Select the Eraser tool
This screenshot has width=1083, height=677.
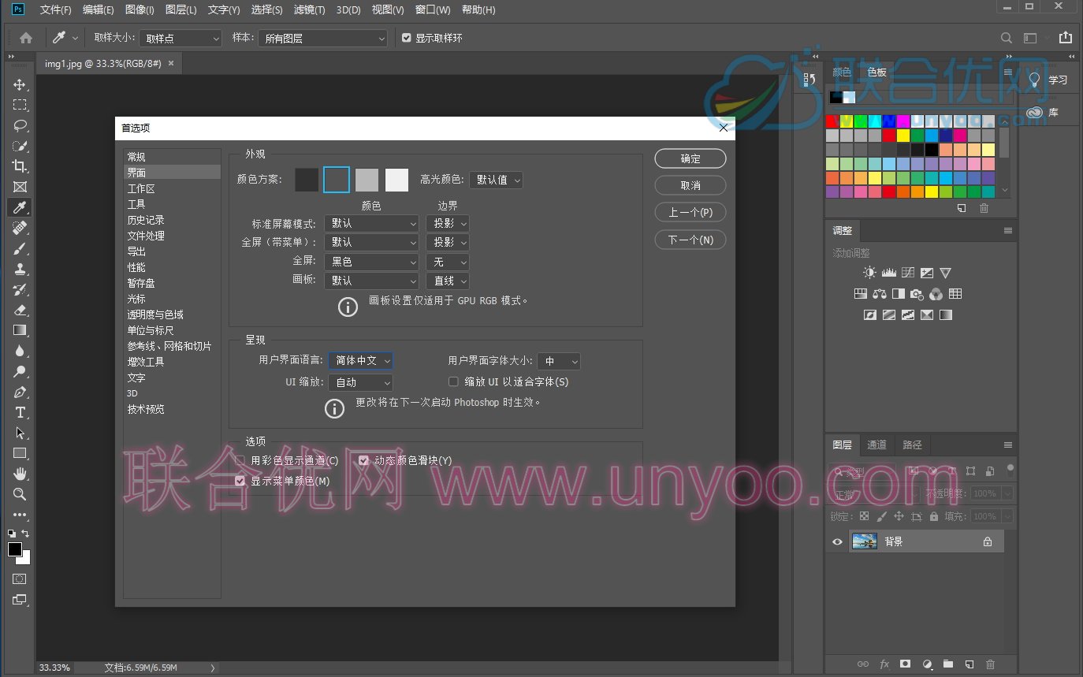(20, 310)
